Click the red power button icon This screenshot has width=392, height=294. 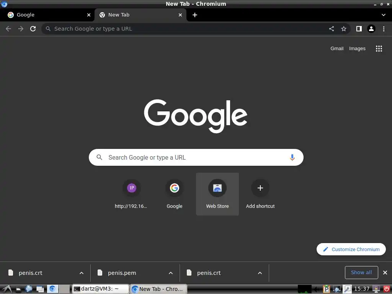(387, 289)
